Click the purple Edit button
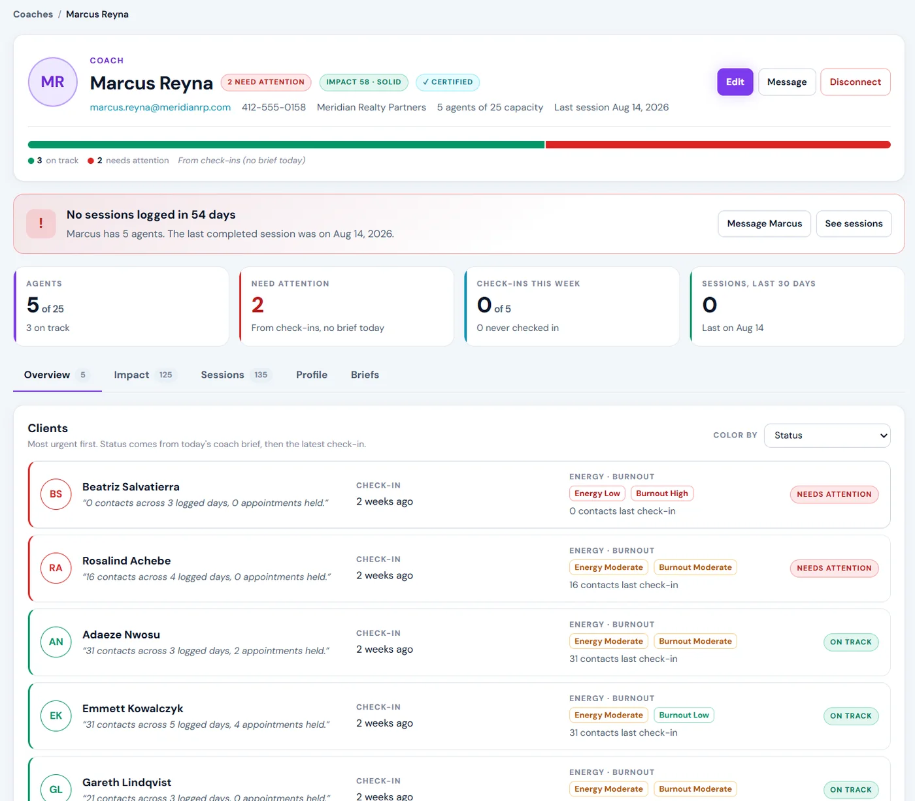915x801 pixels. click(735, 82)
